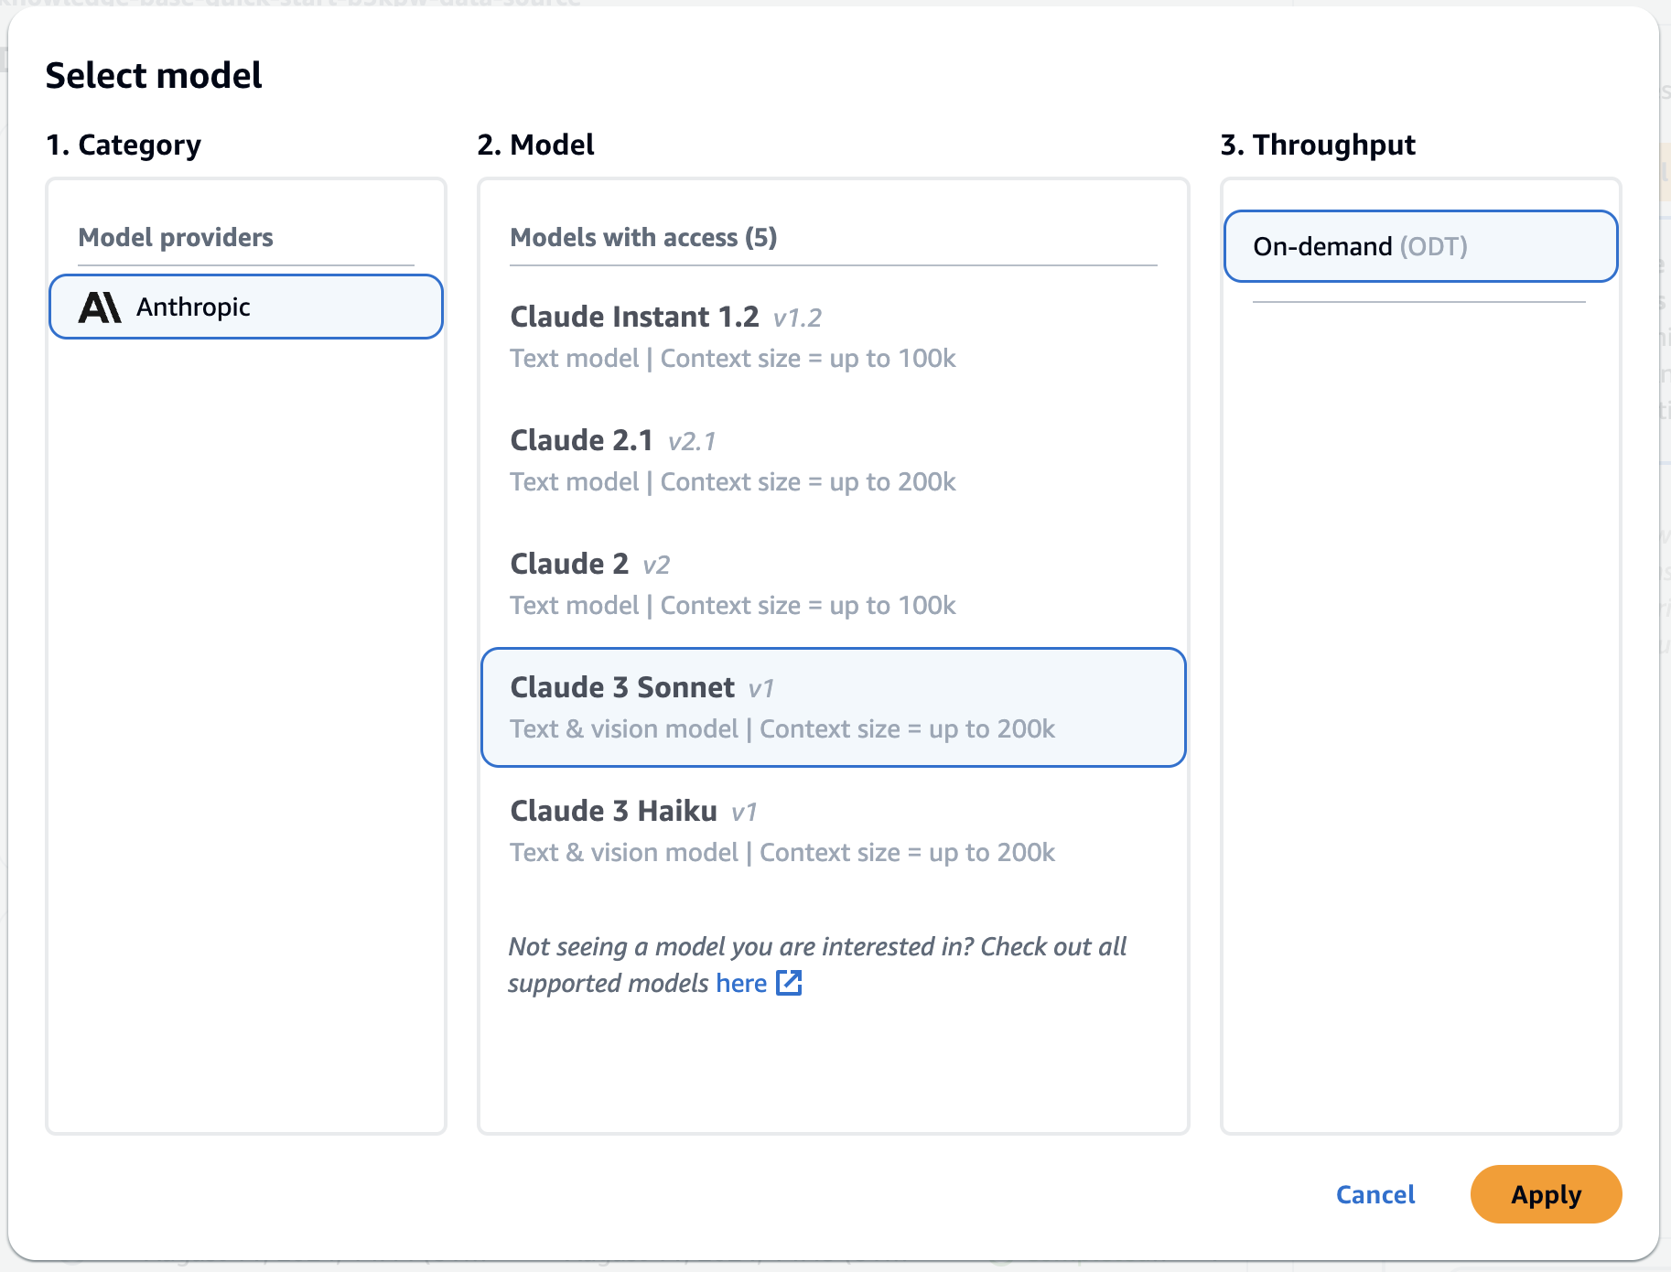Pick the Claude 2 v2 model

(x=732, y=584)
